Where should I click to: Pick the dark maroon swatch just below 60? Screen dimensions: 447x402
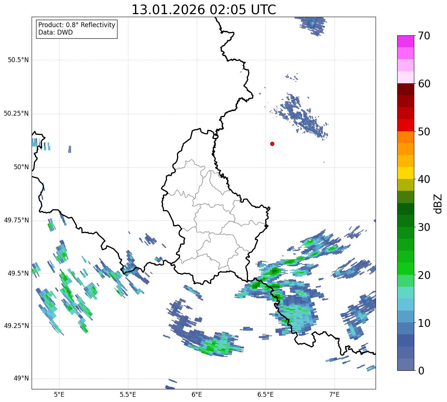pyautogui.click(x=405, y=89)
